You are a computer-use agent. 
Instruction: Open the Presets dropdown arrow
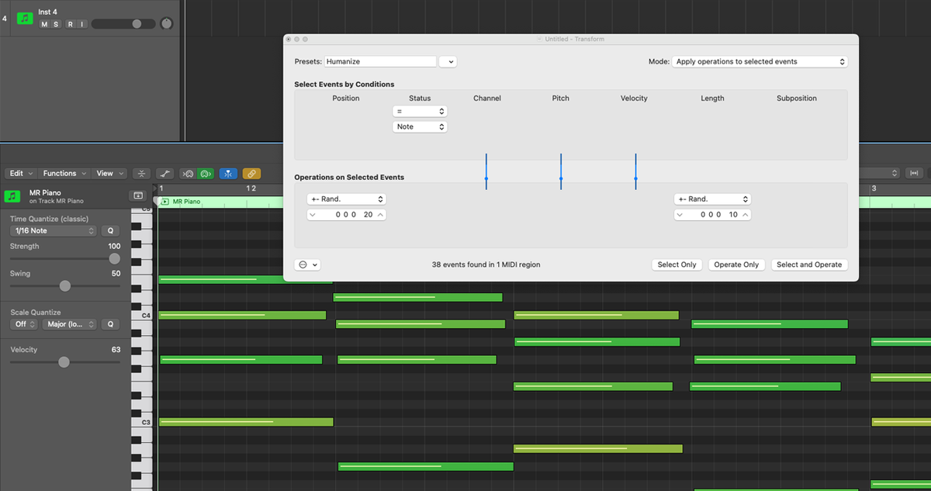pos(448,61)
